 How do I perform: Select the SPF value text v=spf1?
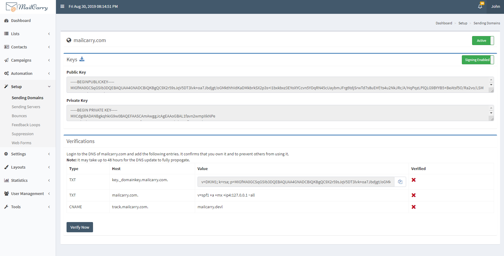[226, 195]
